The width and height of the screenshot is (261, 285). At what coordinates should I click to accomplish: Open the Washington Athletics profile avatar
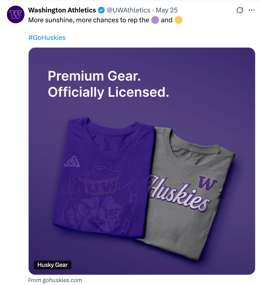16,15
